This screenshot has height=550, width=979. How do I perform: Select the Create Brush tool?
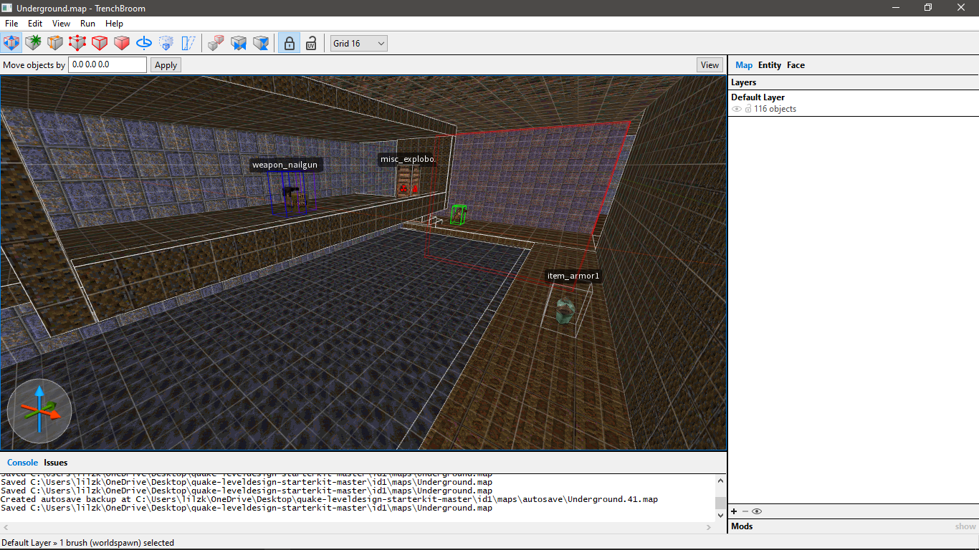(33, 43)
